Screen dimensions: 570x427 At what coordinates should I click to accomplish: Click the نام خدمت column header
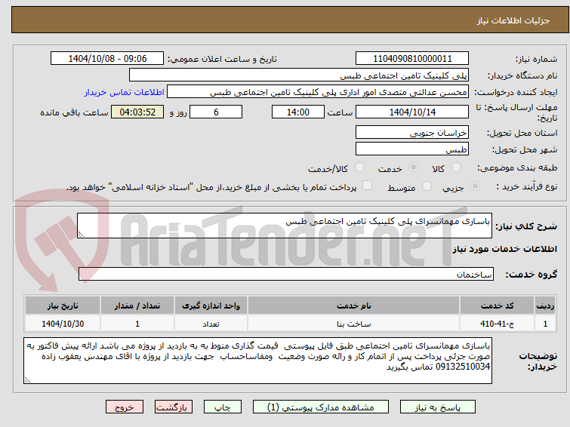click(x=354, y=306)
